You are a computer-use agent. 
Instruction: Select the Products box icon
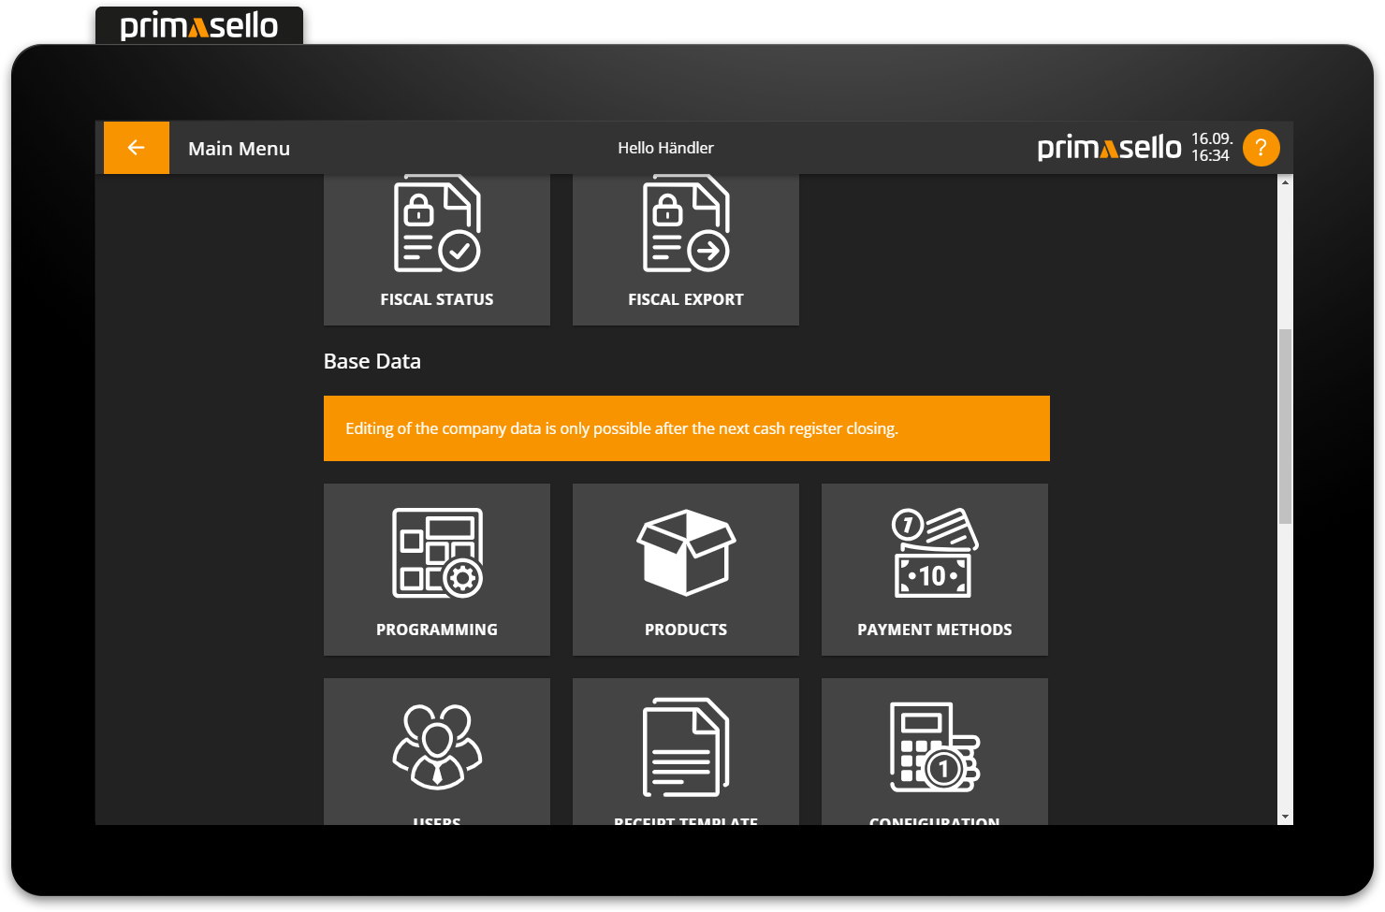(x=685, y=554)
